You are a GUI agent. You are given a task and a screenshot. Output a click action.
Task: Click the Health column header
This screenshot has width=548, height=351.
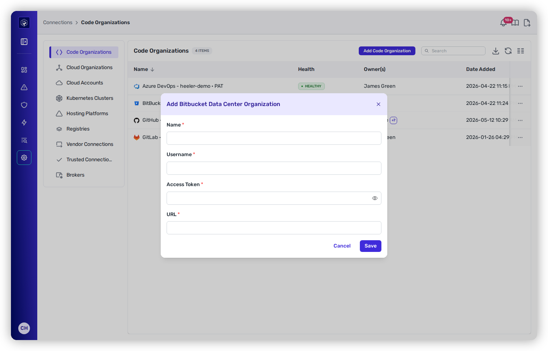[x=306, y=69]
